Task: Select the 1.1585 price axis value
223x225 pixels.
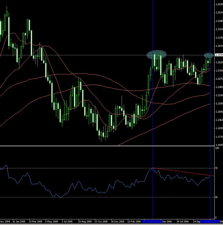Action: (219, 145)
